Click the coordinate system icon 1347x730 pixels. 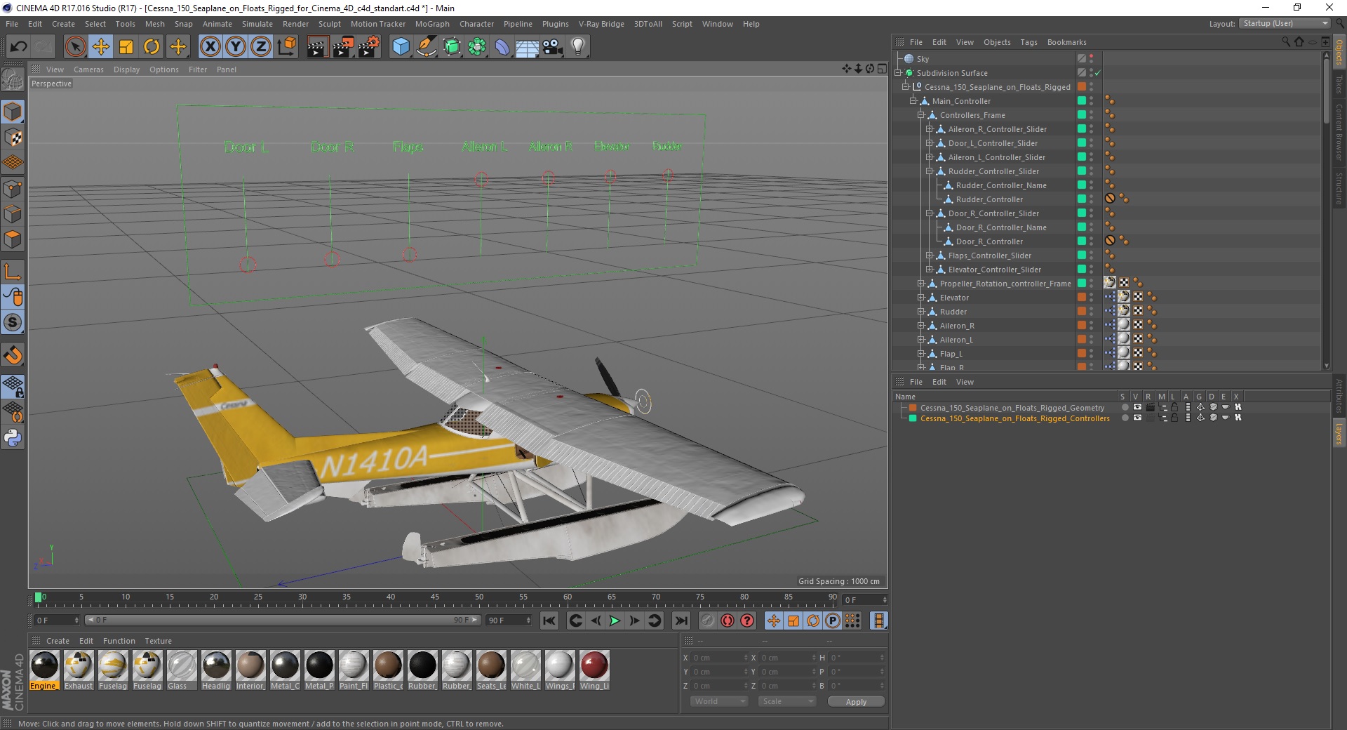tap(287, 47)
